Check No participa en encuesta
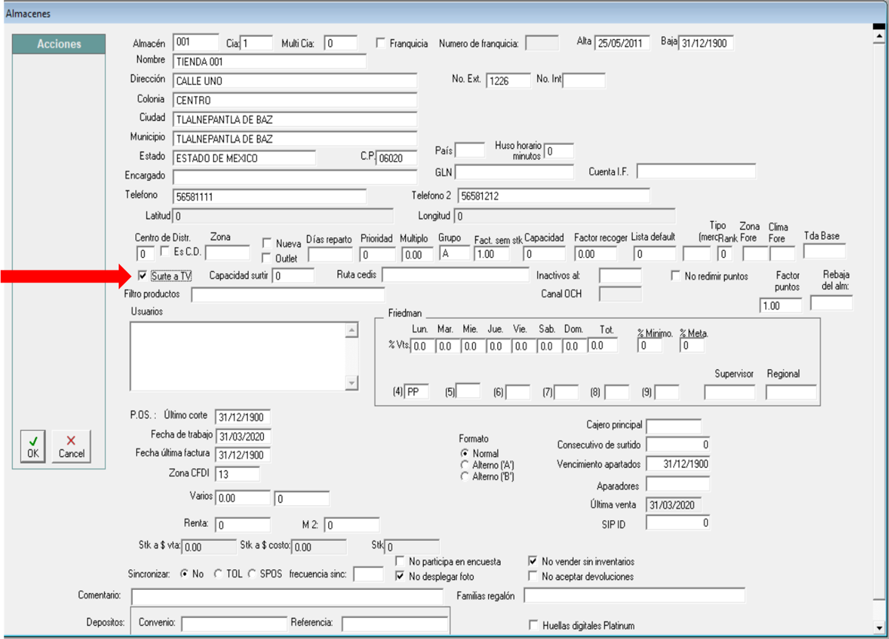This screenshot has width=889, height=639. 400,561
